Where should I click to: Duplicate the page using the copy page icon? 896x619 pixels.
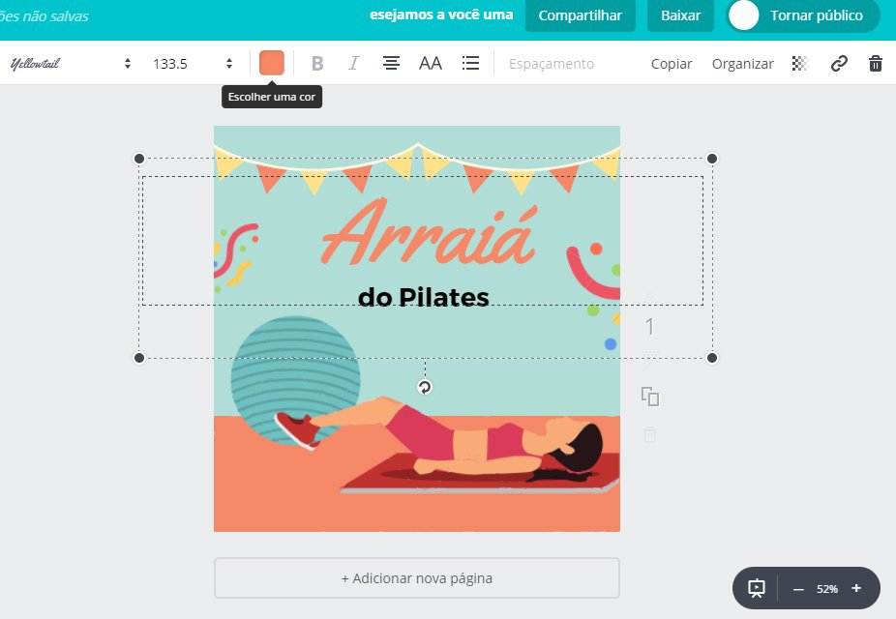pos(649,397)
